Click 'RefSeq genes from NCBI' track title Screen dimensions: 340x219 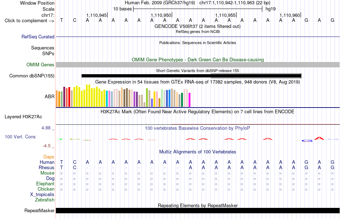coord(198,32)
